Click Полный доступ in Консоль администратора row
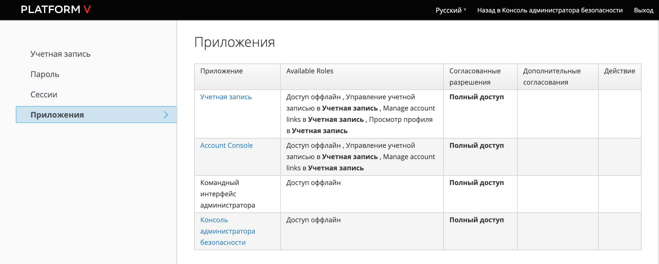 coord(476,220)
